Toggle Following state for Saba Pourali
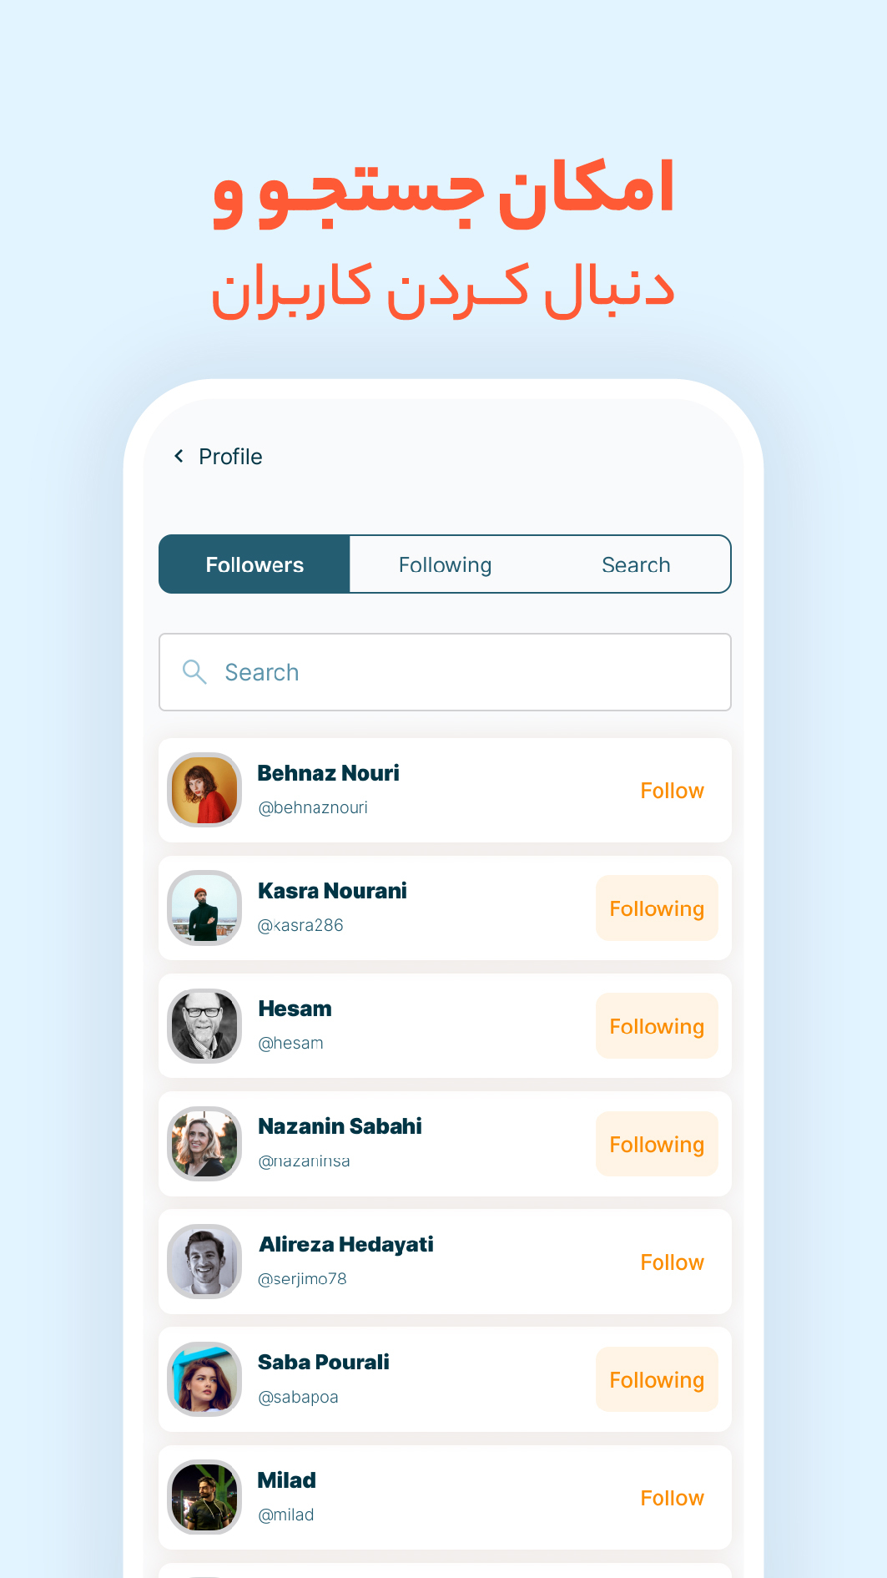Screen dimensions: 887x1578 pyautogui.click(x=657, y=1379)
